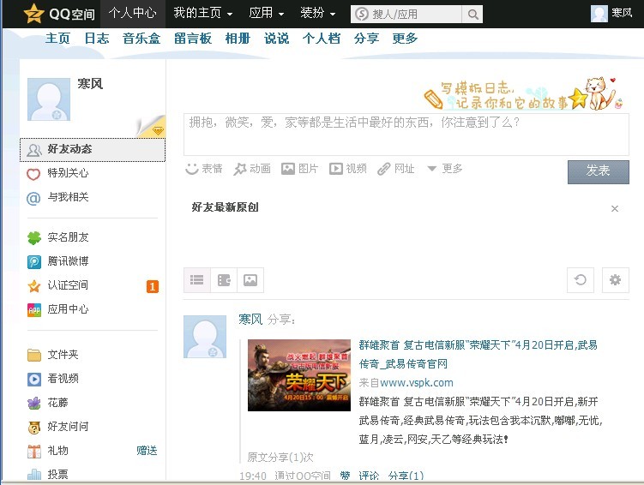Viewport: 644px width, 485px height.
Task: Open 花藤 flower item
Action: tap(93, 403)
